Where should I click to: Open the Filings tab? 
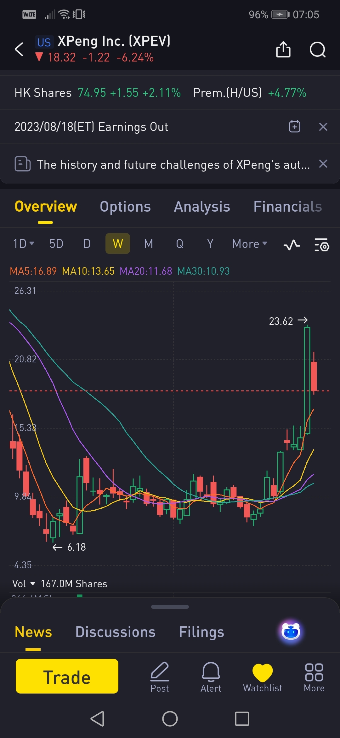pos(201,632)
